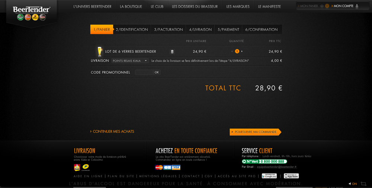Click the account person icon
The height and width of the screenshot is (188, 372).
357,6
